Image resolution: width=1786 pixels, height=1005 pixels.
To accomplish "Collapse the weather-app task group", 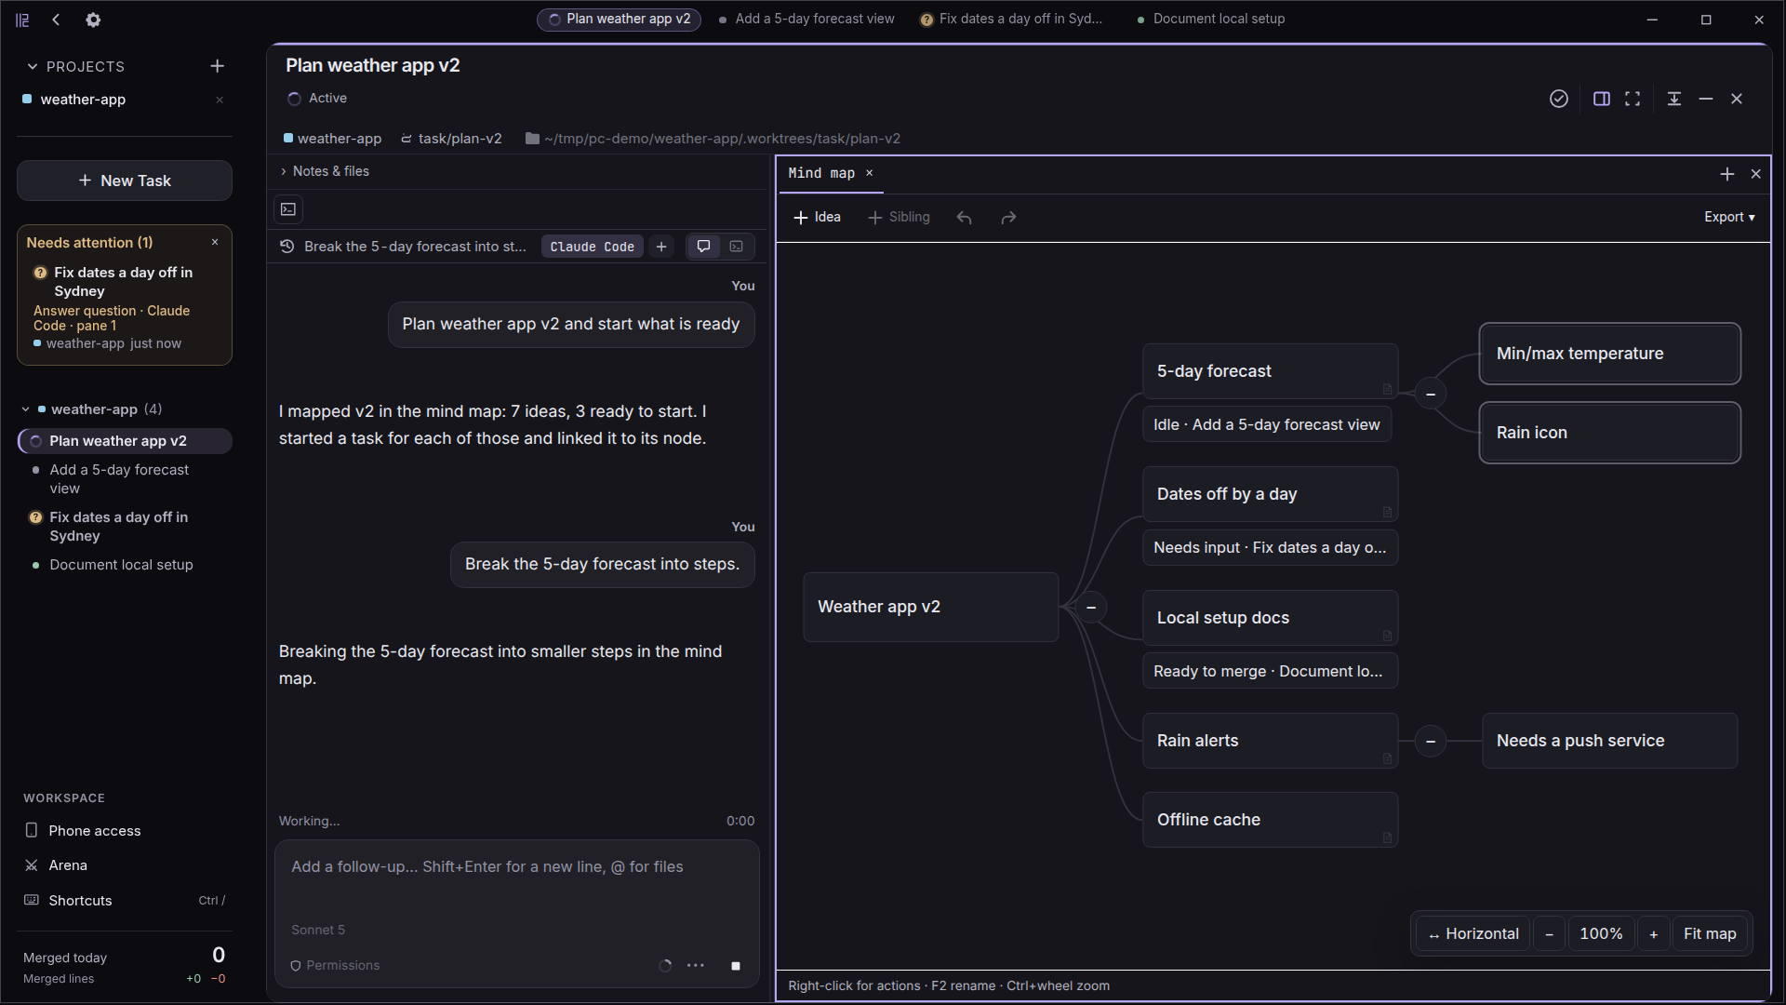I will coord(25,409).
